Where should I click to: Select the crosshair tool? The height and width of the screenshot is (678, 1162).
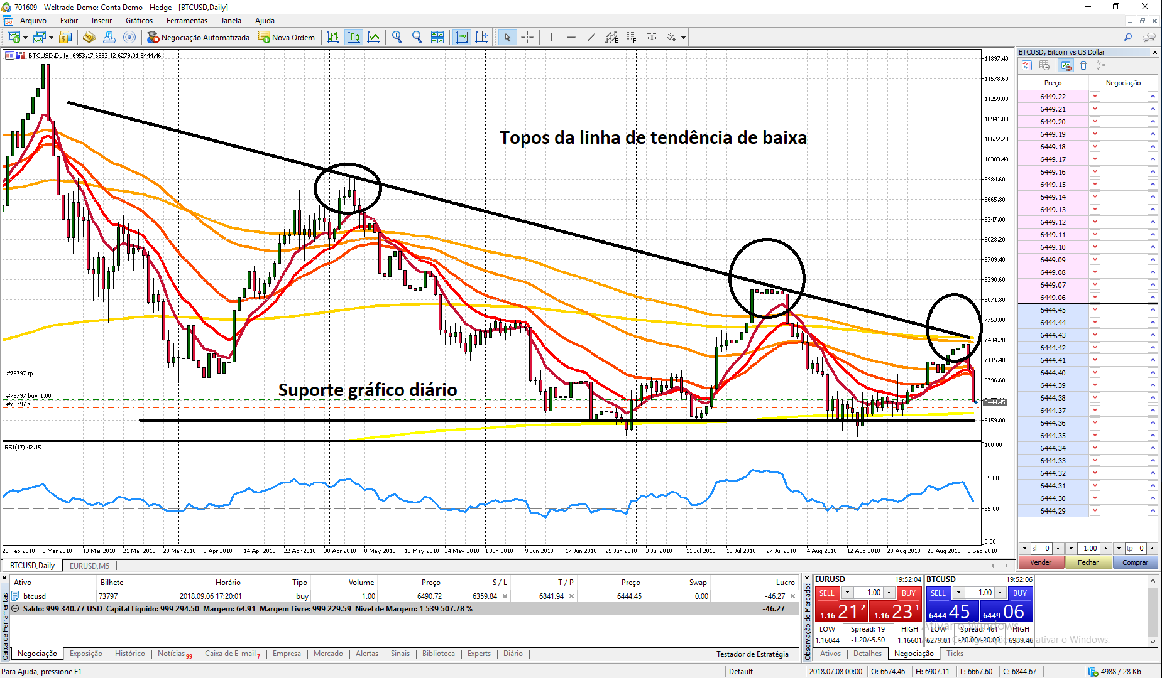coord(527,38)
